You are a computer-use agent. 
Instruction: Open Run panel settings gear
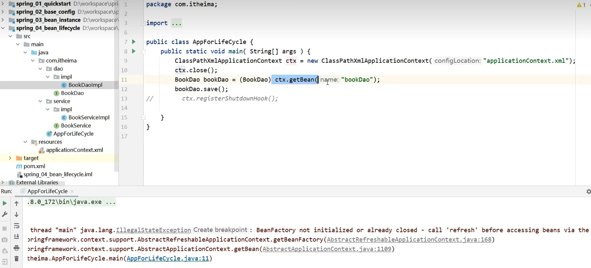588,192
